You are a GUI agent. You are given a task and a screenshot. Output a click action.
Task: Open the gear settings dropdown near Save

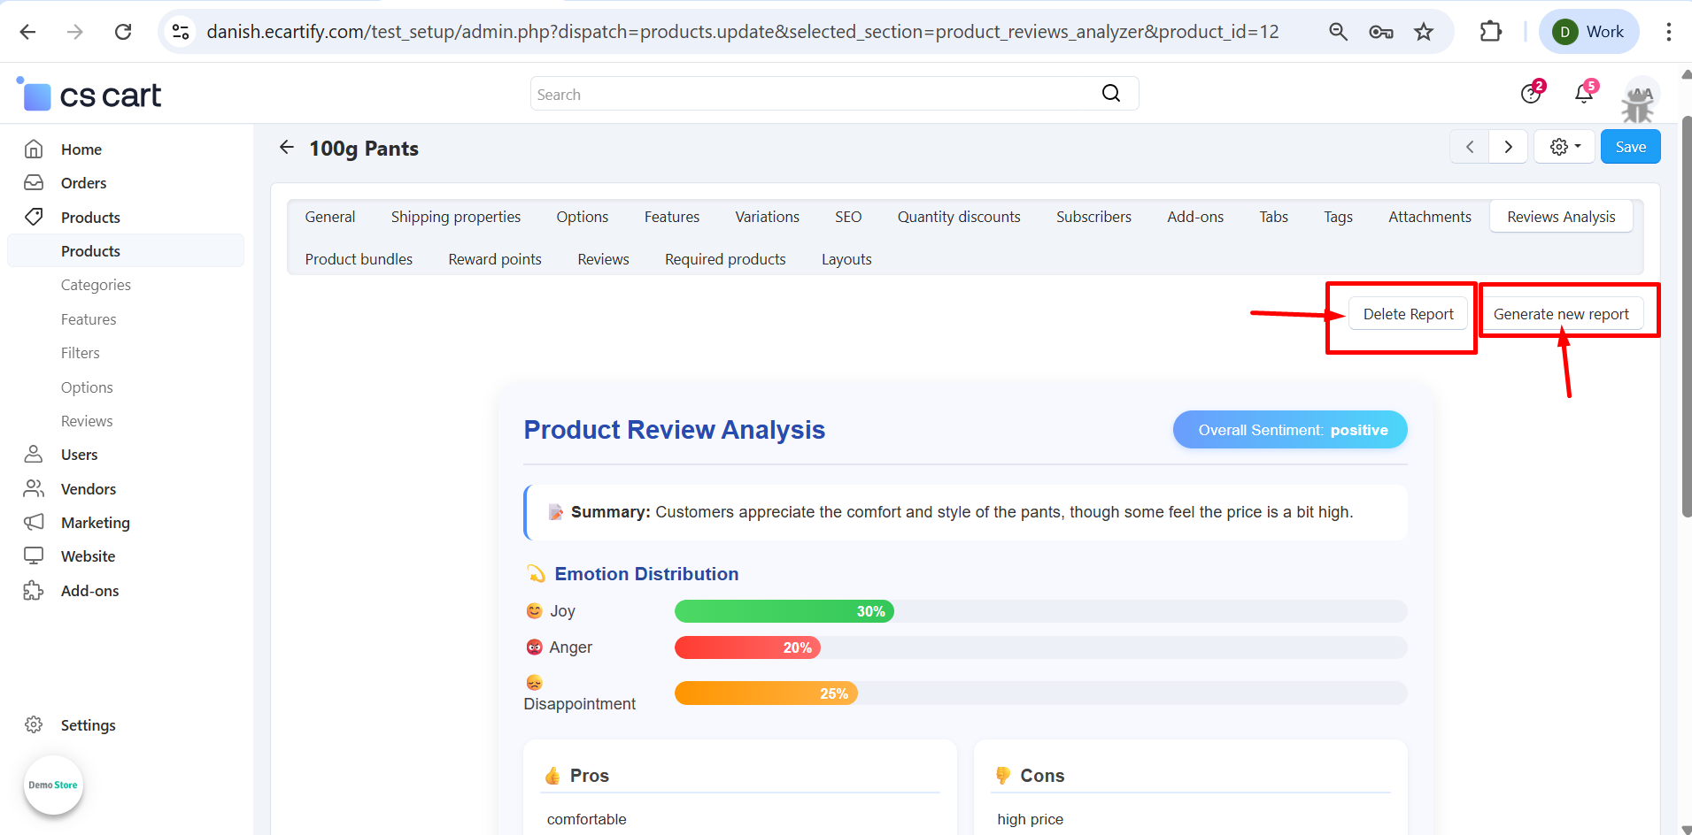[1565, 147]
